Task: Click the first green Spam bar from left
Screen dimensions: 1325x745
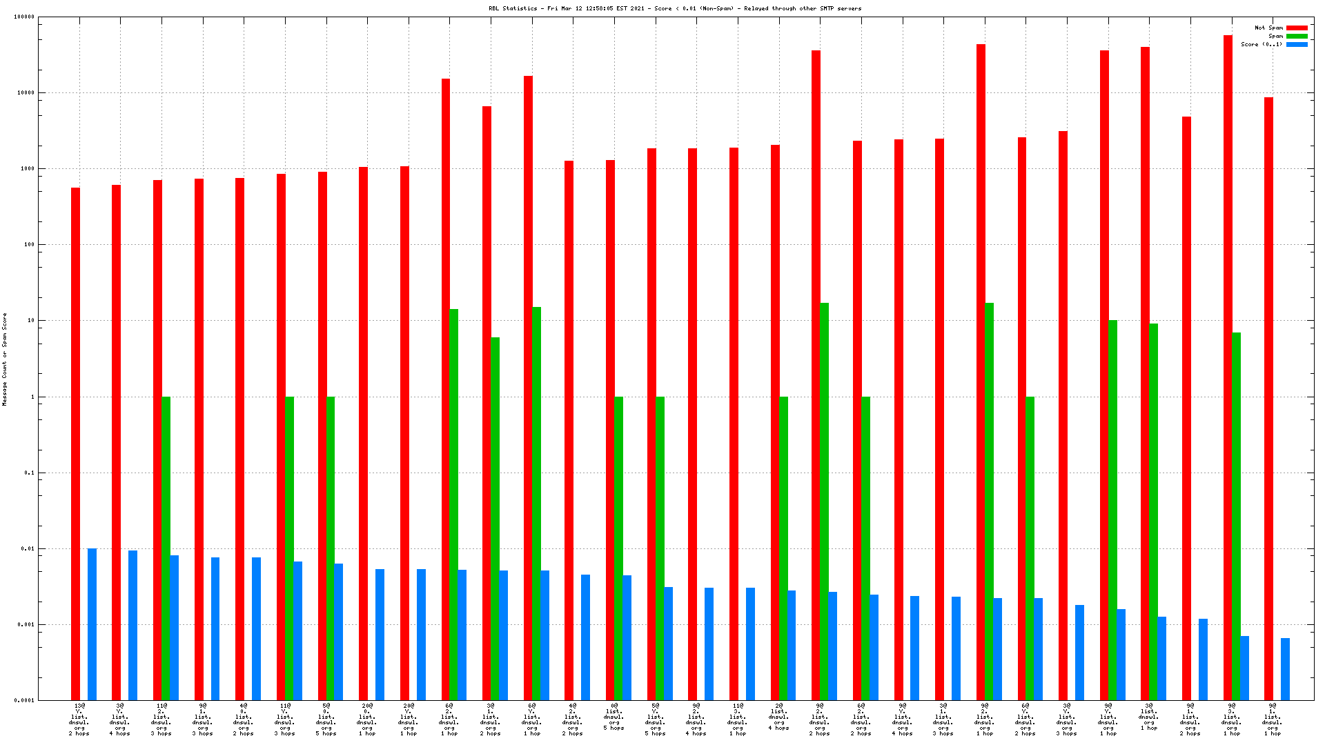Action: click(x=166, y=548)
